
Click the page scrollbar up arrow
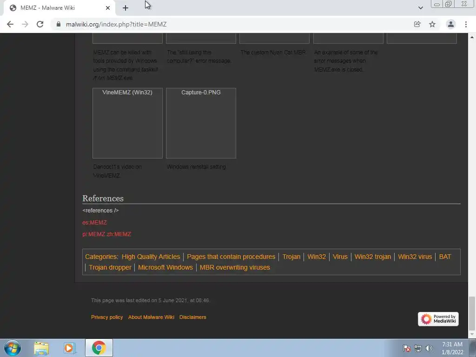[472, 37]
